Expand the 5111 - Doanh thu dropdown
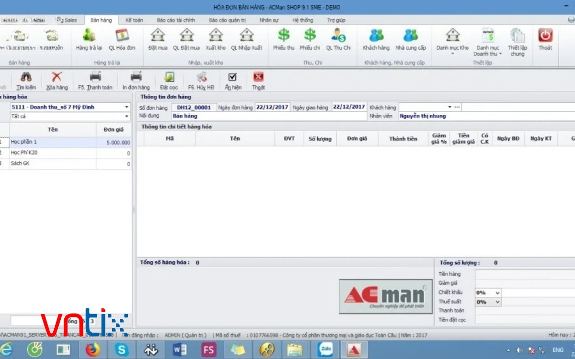The height and width of the screenshot is (359, 575). click(x=126, y=107)
